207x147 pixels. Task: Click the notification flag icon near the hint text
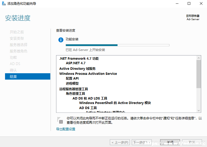click(x=60, y=120)
